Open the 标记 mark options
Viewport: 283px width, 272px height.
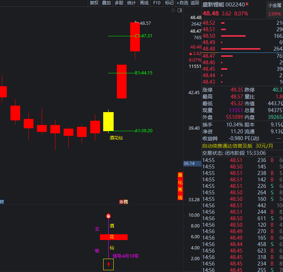coord(169,3)
